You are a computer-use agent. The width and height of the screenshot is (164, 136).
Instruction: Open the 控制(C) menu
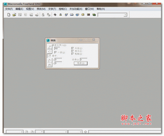tap(63, 9)
